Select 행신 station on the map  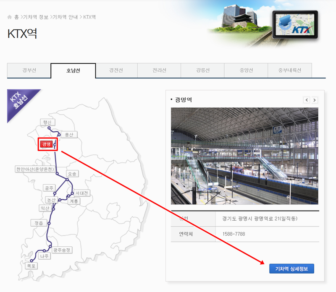[47, 122]
